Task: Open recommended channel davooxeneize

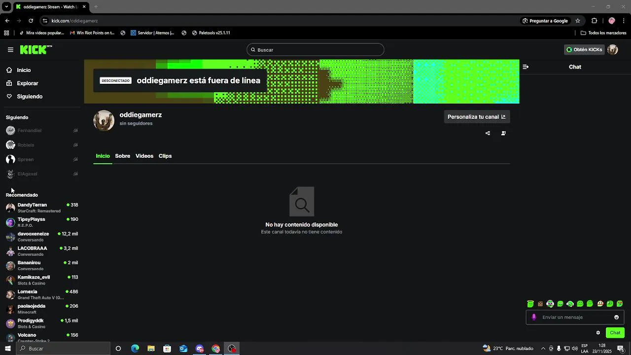Action: [42, 237]
